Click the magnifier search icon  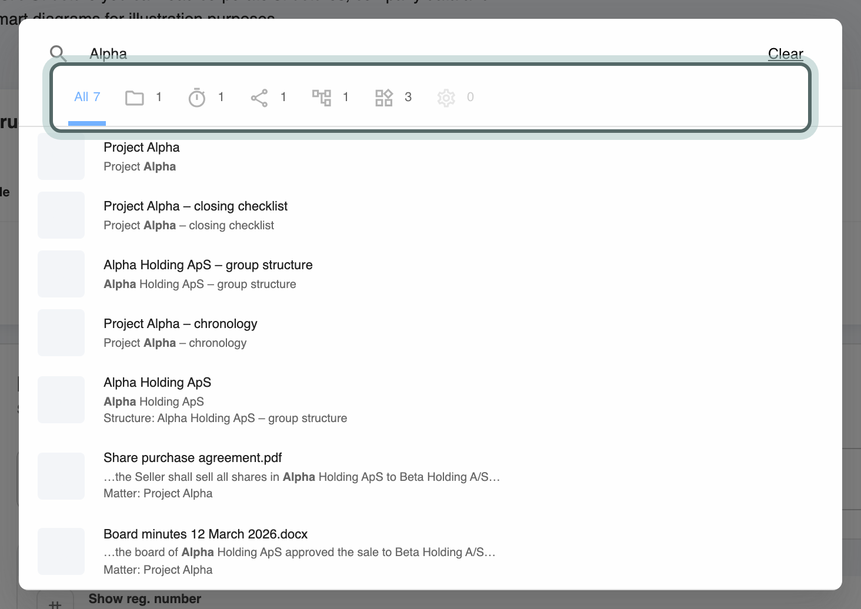pyautogui.click(x=58, y=53)
